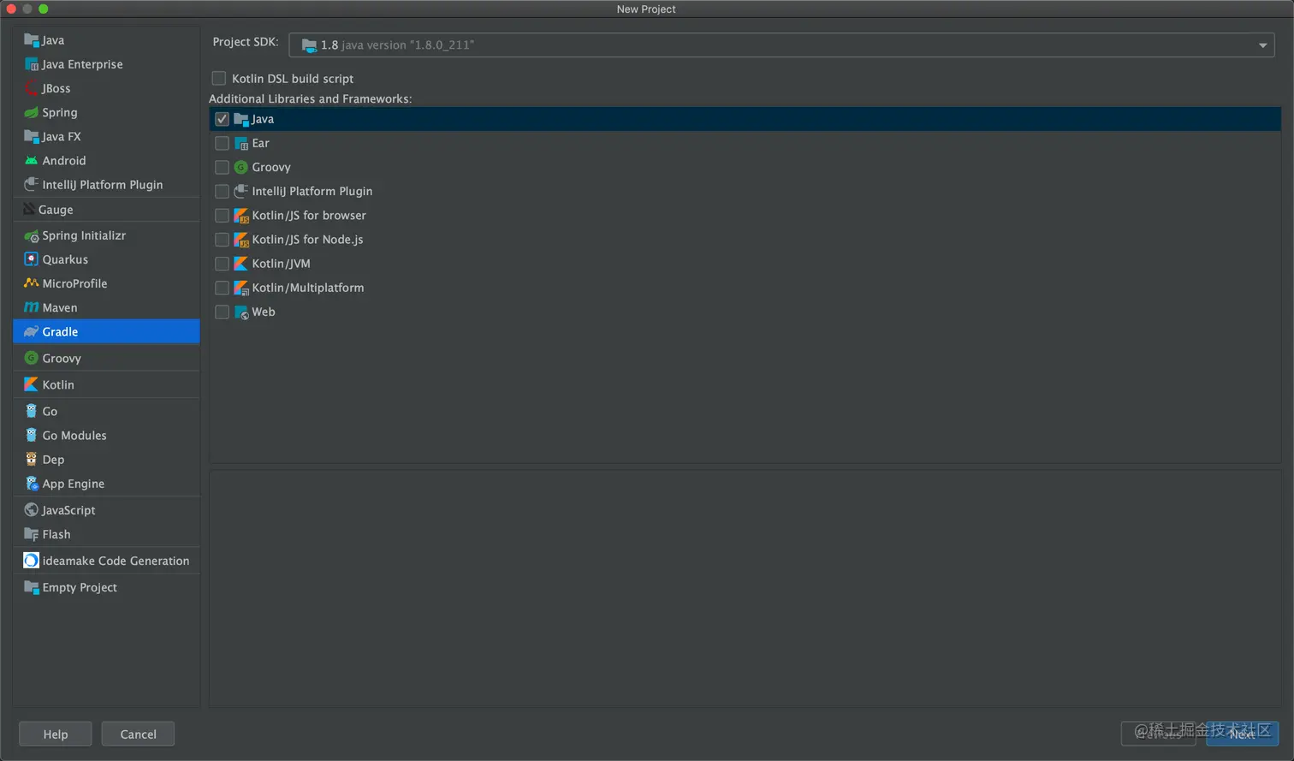
Task: Click the Go Modules gopher icon
Action: (32, 435)
